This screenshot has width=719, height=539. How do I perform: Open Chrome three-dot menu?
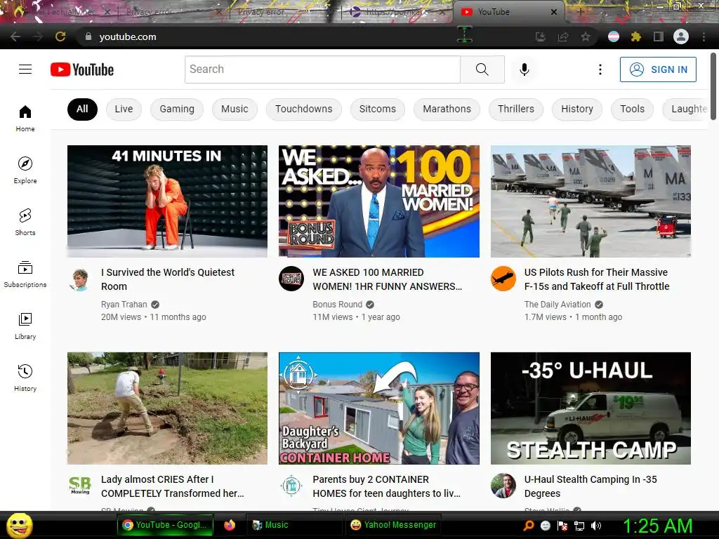pos(704,36)
